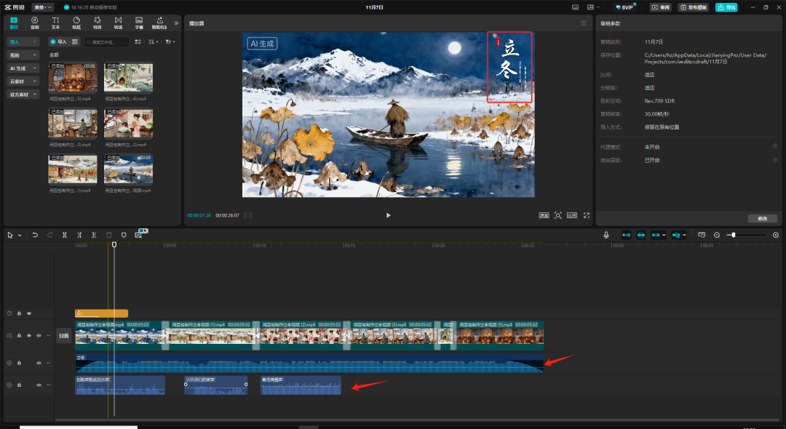The height and width of the screenshot is (429, 786).
Task: Open the Effects (特效) panel
Action: (x=98, y=23)
